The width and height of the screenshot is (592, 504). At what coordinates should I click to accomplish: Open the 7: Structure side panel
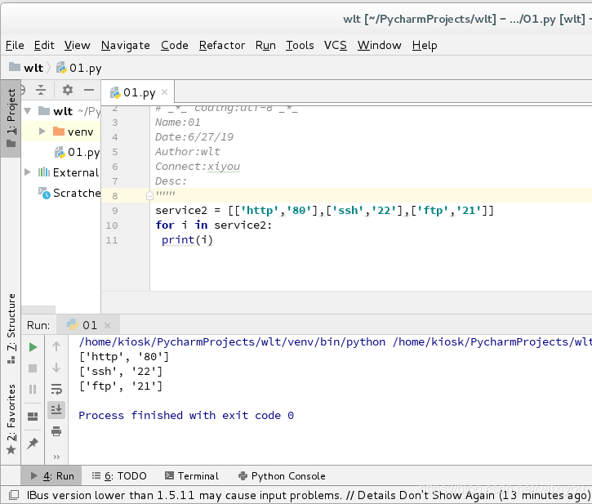(x=11, y=328)
